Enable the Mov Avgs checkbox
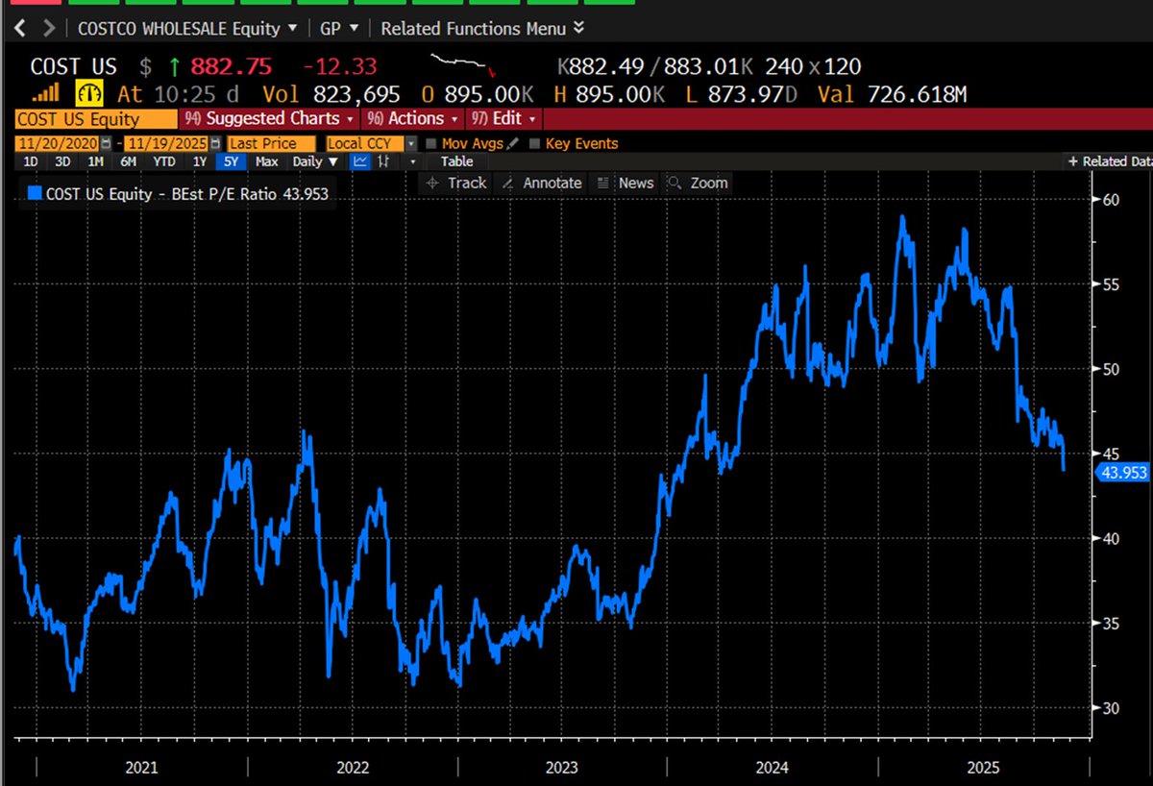The height and width of the screenshot is (786, 1153). click(432, 143)
